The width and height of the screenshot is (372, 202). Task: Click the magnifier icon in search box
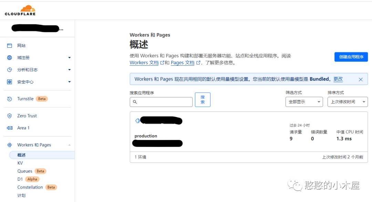(135, 102)
